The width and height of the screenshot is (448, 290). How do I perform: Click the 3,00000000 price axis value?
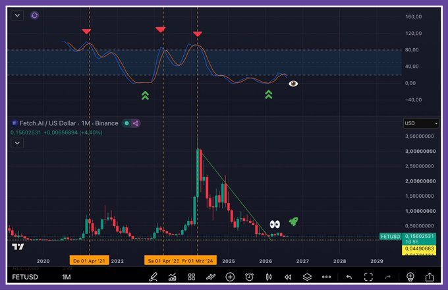pos(420,151)
